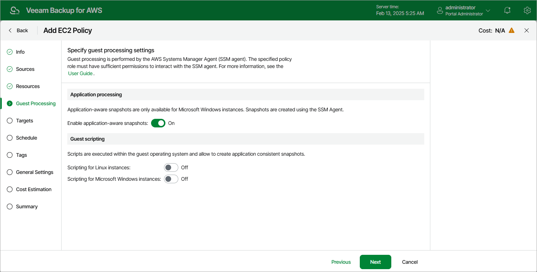Turn on scripting for Microsoft Windows instances
The width and height of the screenshot is (537, 272).
point(171,179)
